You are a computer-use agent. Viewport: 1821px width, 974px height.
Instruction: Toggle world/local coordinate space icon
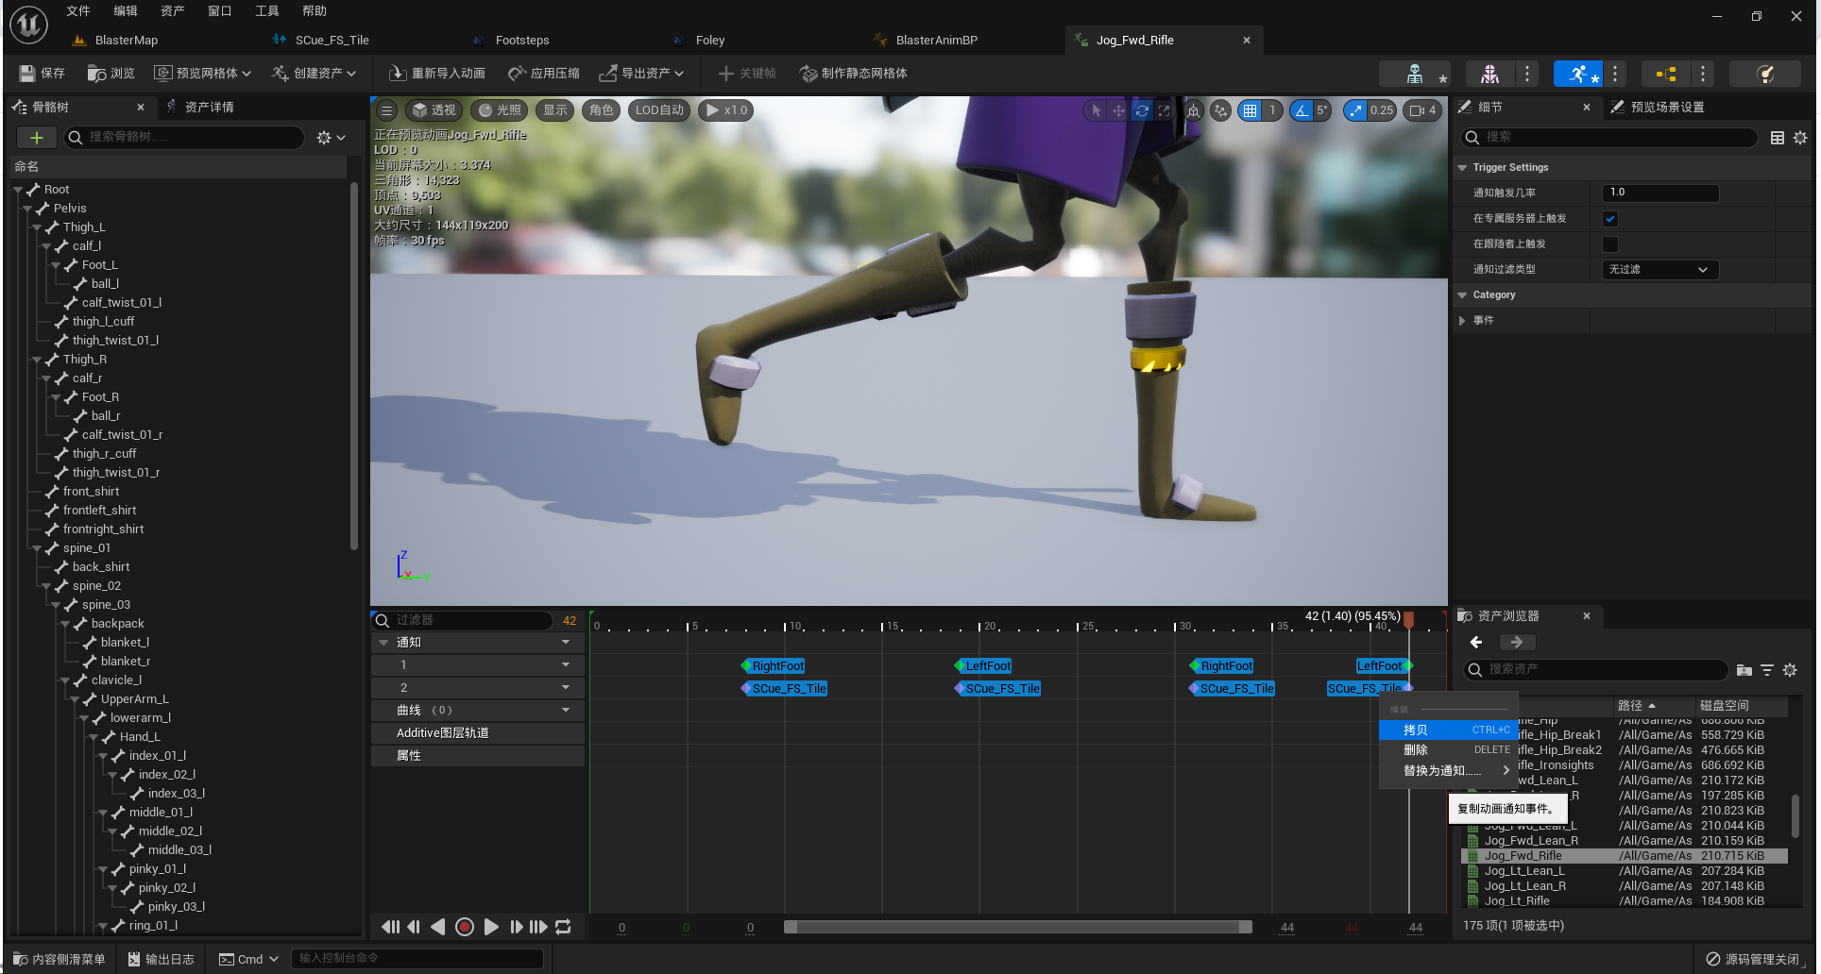click(1194, 110)
